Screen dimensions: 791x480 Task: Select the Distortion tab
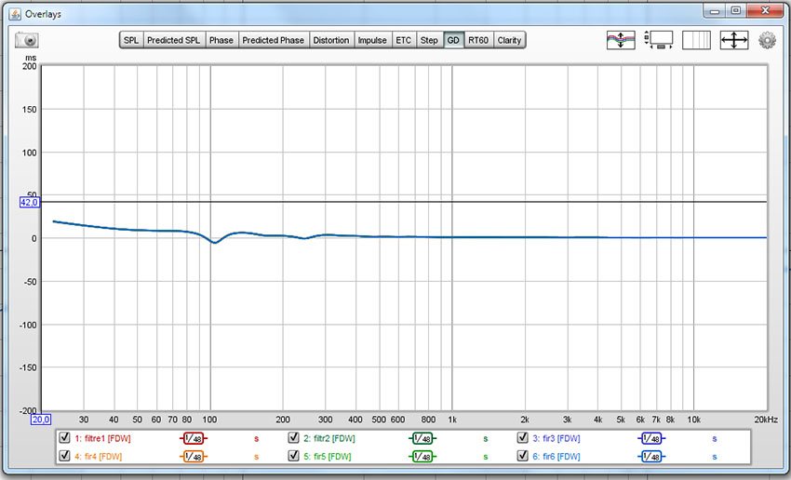click(331, 40)
